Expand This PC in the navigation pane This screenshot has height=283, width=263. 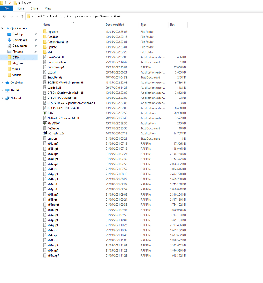pyautogui.click(x=2, y=90)
